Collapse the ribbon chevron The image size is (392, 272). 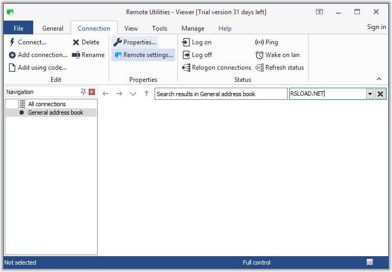[379, 79]
